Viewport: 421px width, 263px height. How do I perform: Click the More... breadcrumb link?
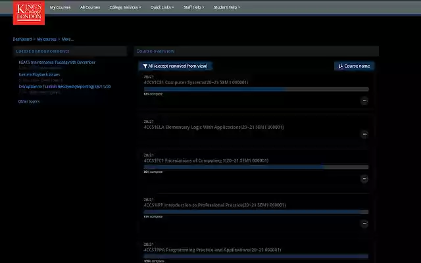point(67,39)
